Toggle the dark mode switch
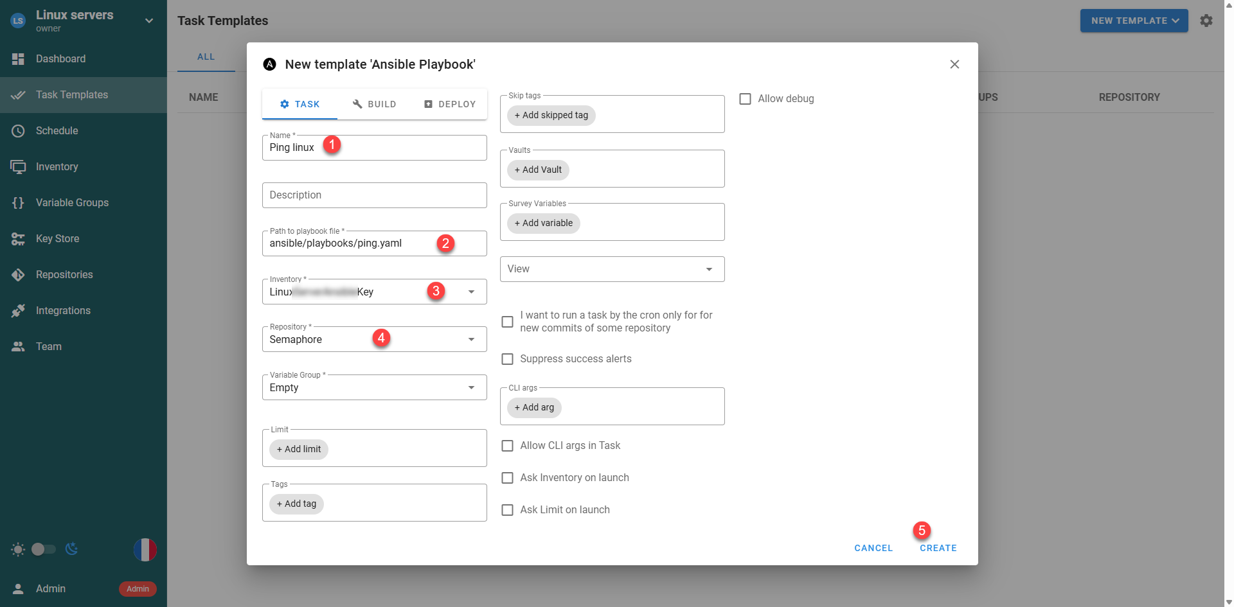The height and width of the screenshot is (607, 1234). (43, 549)
